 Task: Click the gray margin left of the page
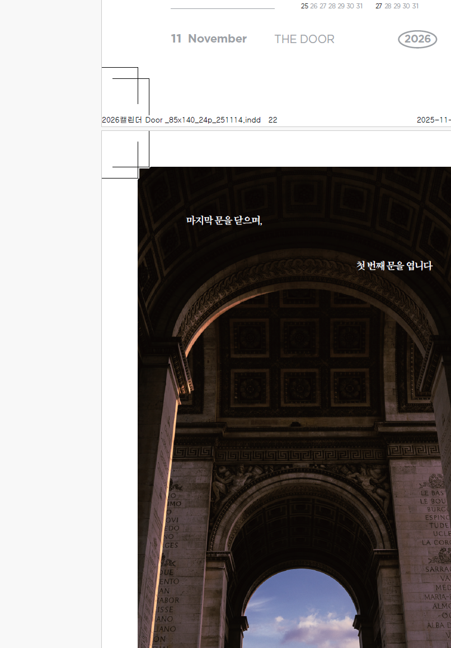click(50, 324)
